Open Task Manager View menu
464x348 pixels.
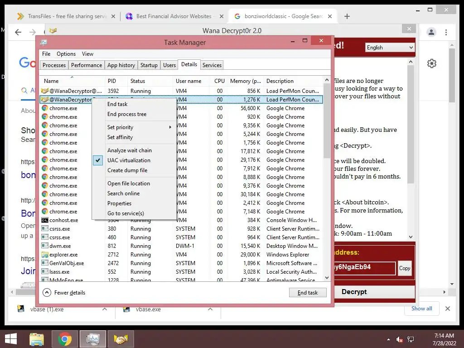[87, 54]
